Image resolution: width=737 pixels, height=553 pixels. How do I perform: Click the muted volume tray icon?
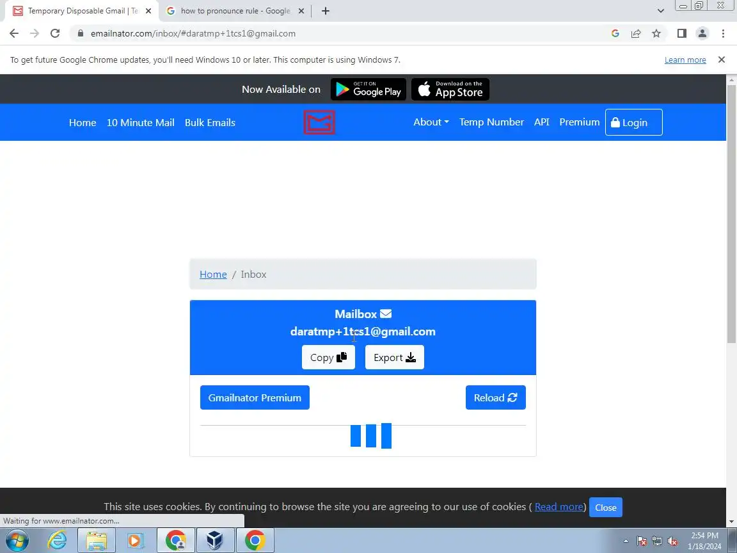pos(672,541)
